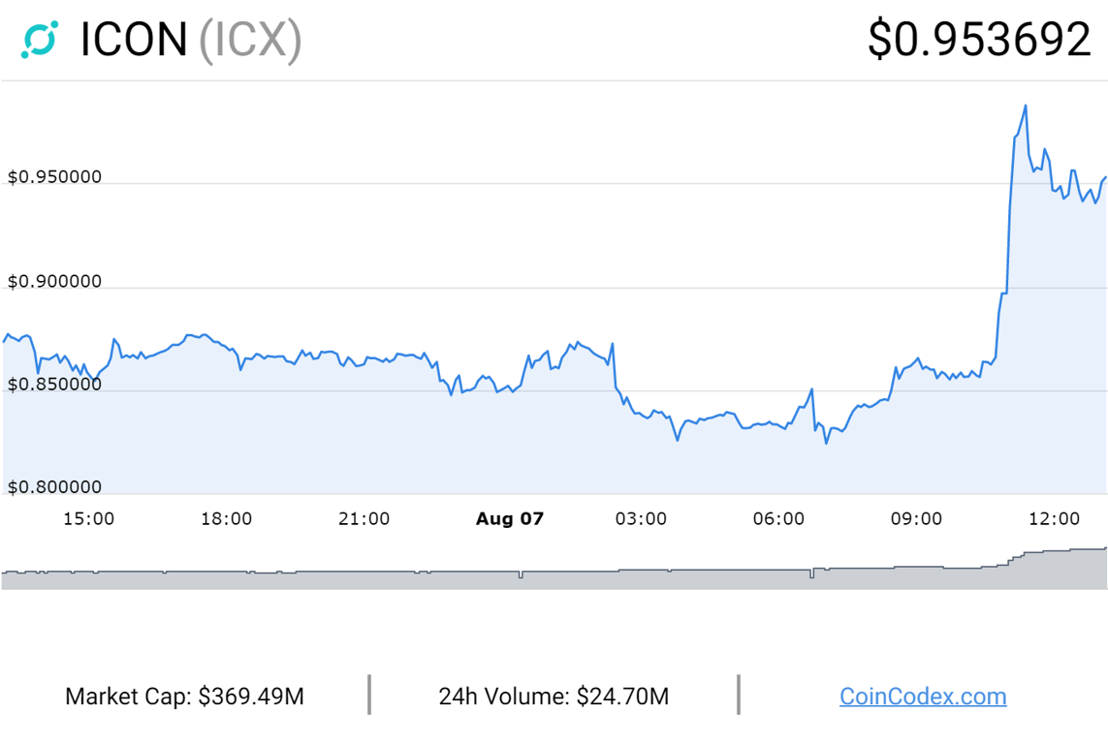The image size is (1108, 744).
Task: Click the Market Cap $369.49M text
Action: [x=184, y=696]
